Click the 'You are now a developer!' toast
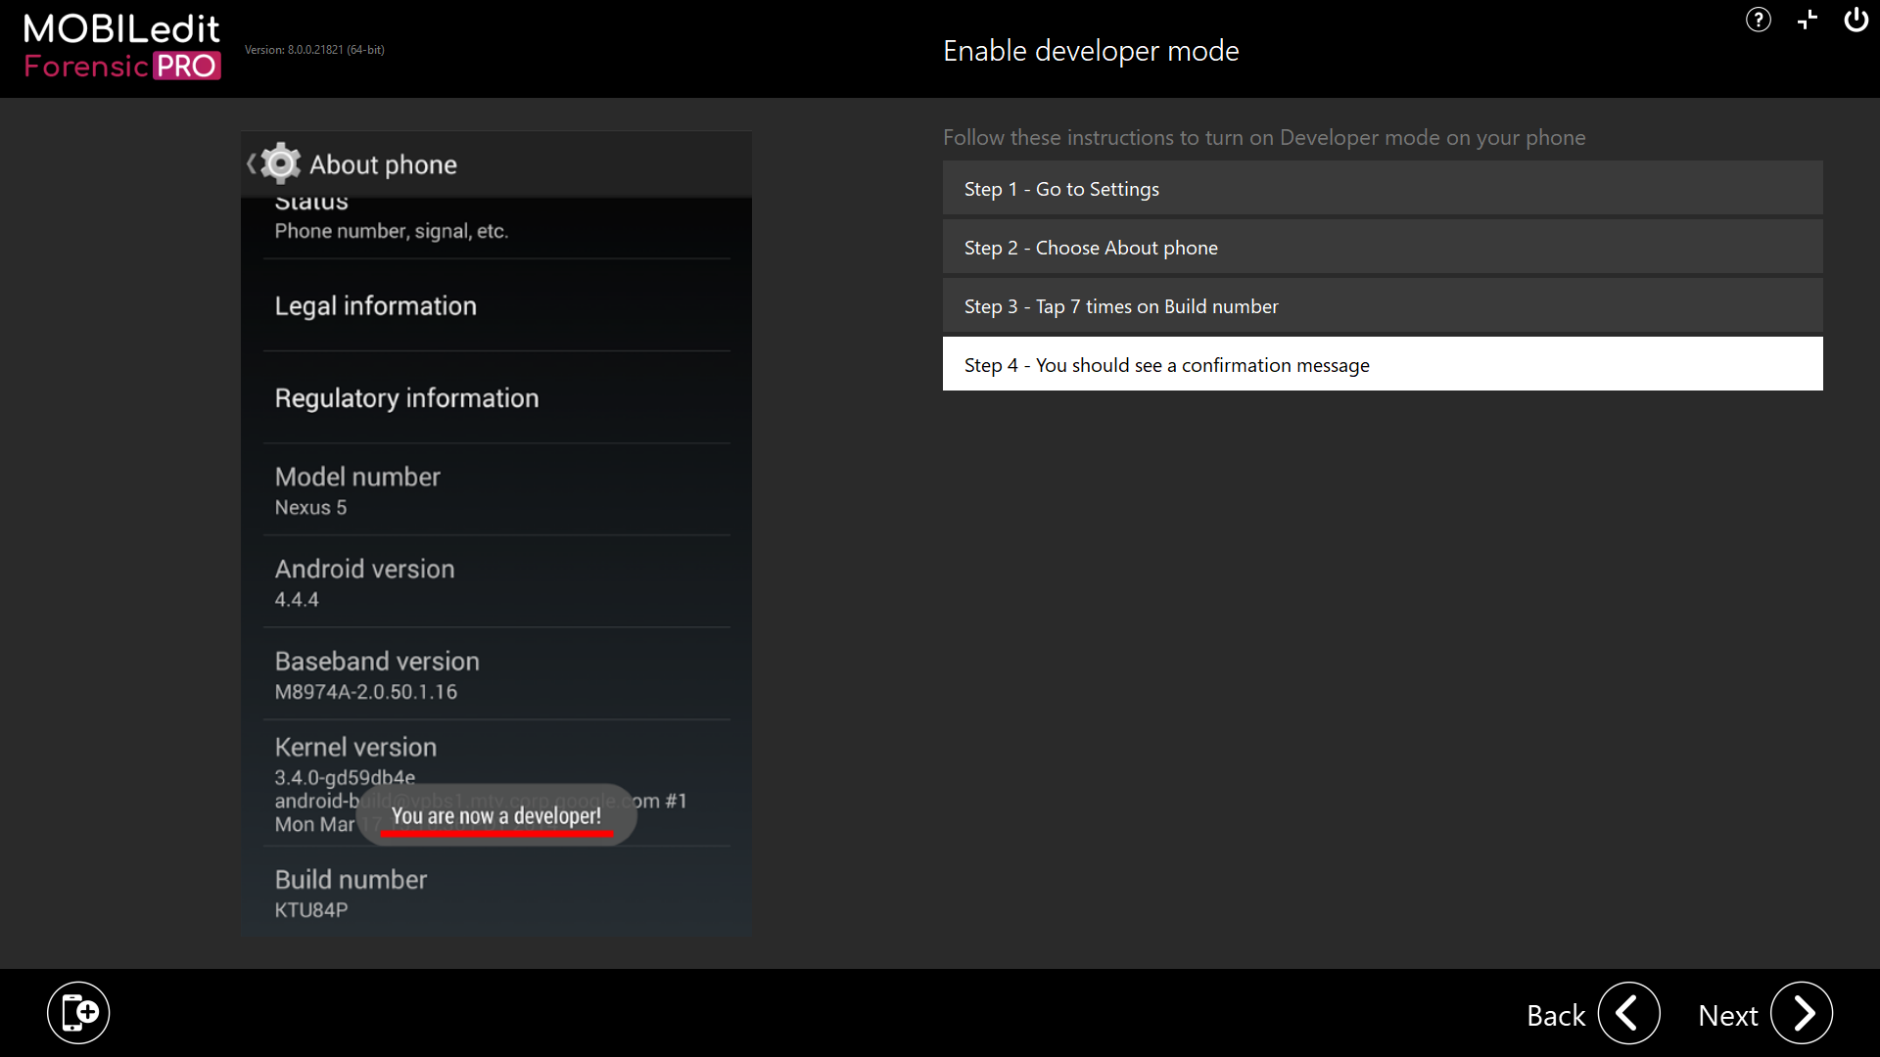 (496, 815)
